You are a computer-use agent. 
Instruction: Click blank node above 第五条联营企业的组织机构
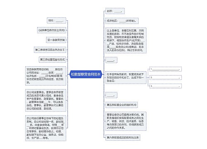tap(111, 95)
